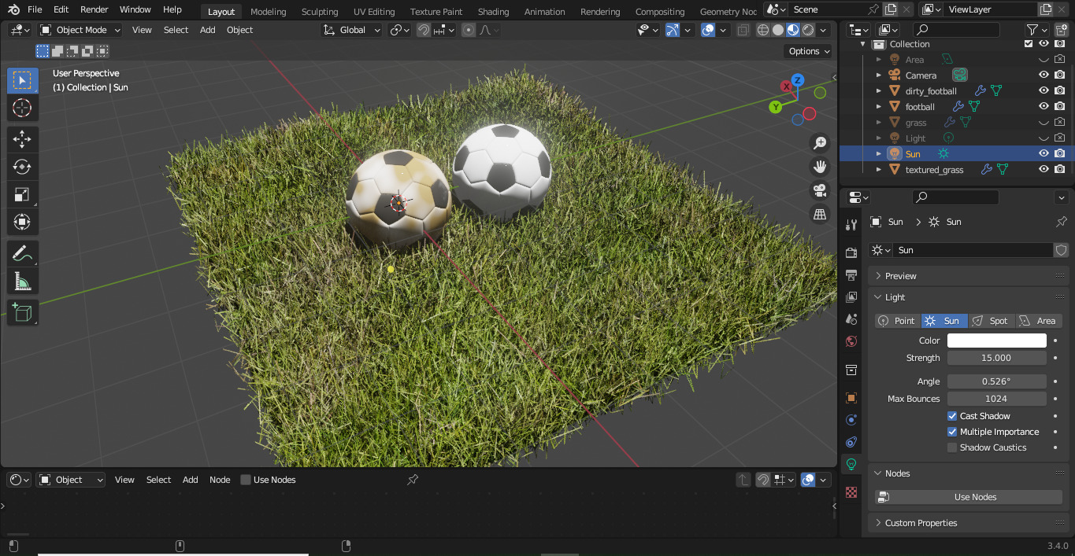This screenshot has height=556, width=1075.
Task: Select the Annotate pencil tool
Action: tap(22, 253)
